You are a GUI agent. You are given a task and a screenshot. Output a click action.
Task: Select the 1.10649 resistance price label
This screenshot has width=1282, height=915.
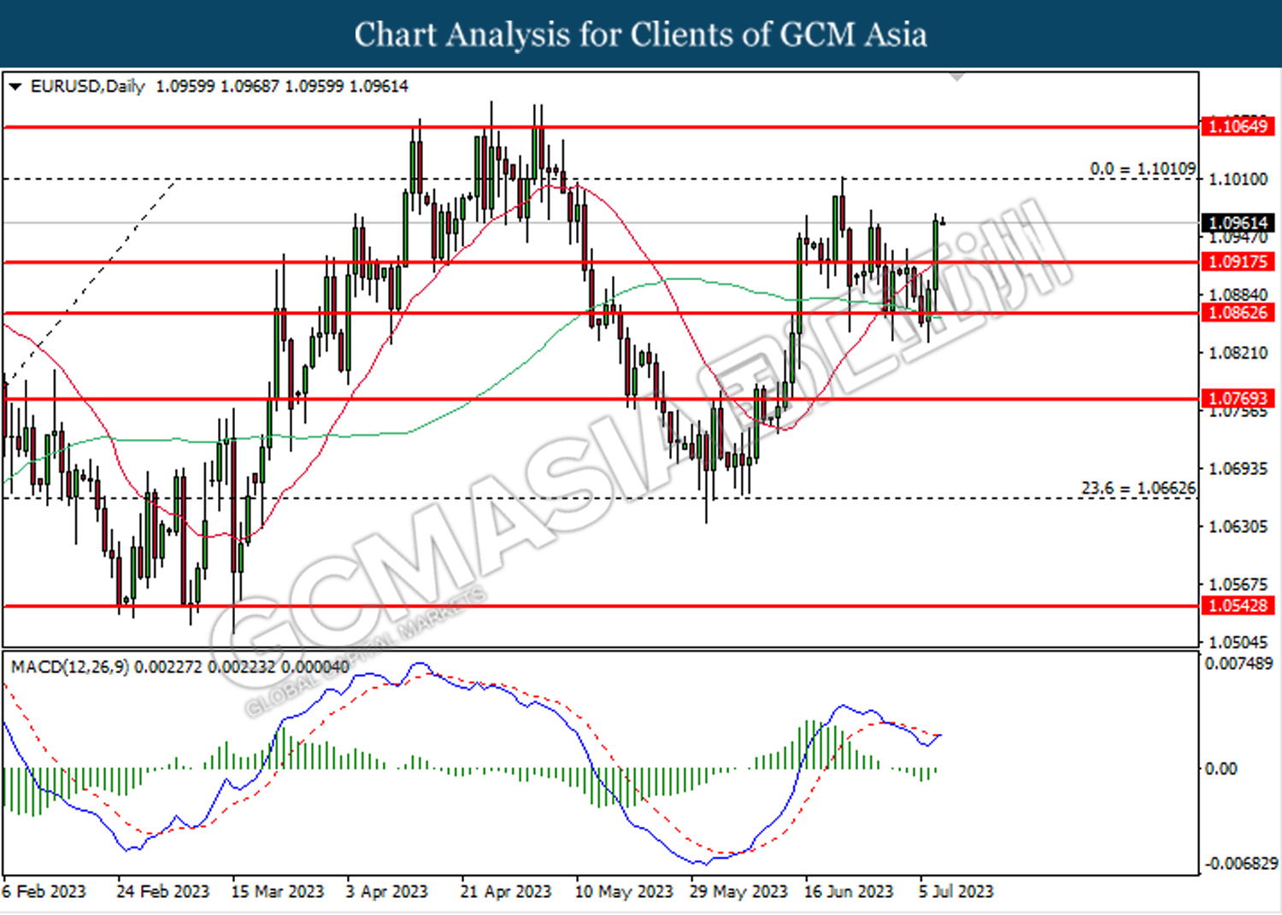[1238, 126]
